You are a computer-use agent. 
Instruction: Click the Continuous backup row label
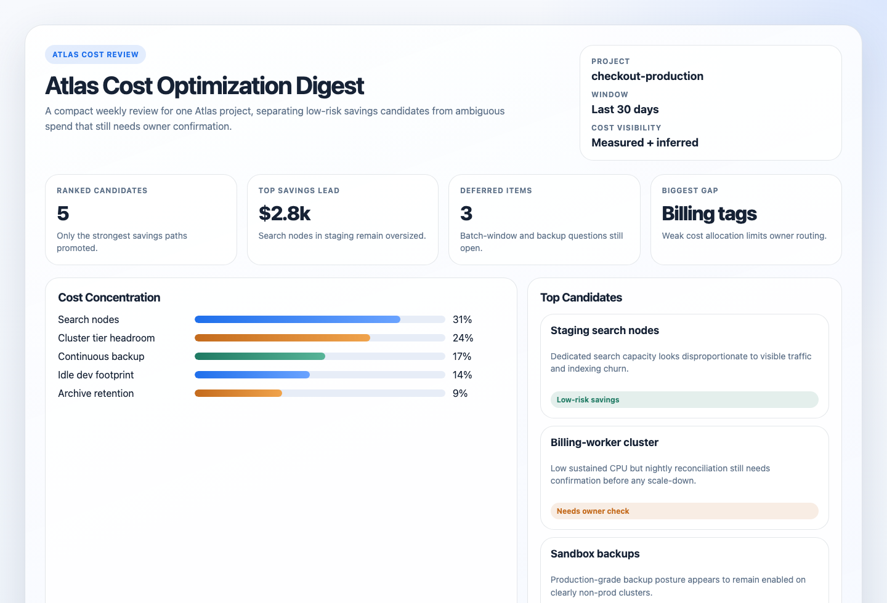pyautogui.click(x=101, y=356)
